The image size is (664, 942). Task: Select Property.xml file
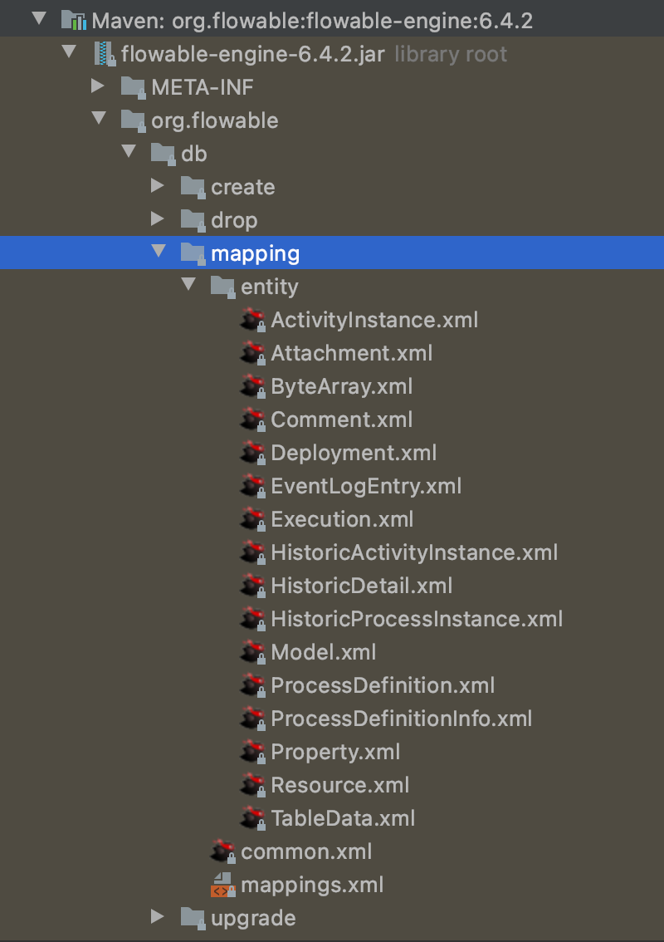pyautogui.click(x=335, y=753)
